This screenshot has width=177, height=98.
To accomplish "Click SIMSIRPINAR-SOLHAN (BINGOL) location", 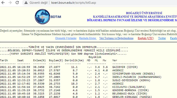I will point(134,74).
